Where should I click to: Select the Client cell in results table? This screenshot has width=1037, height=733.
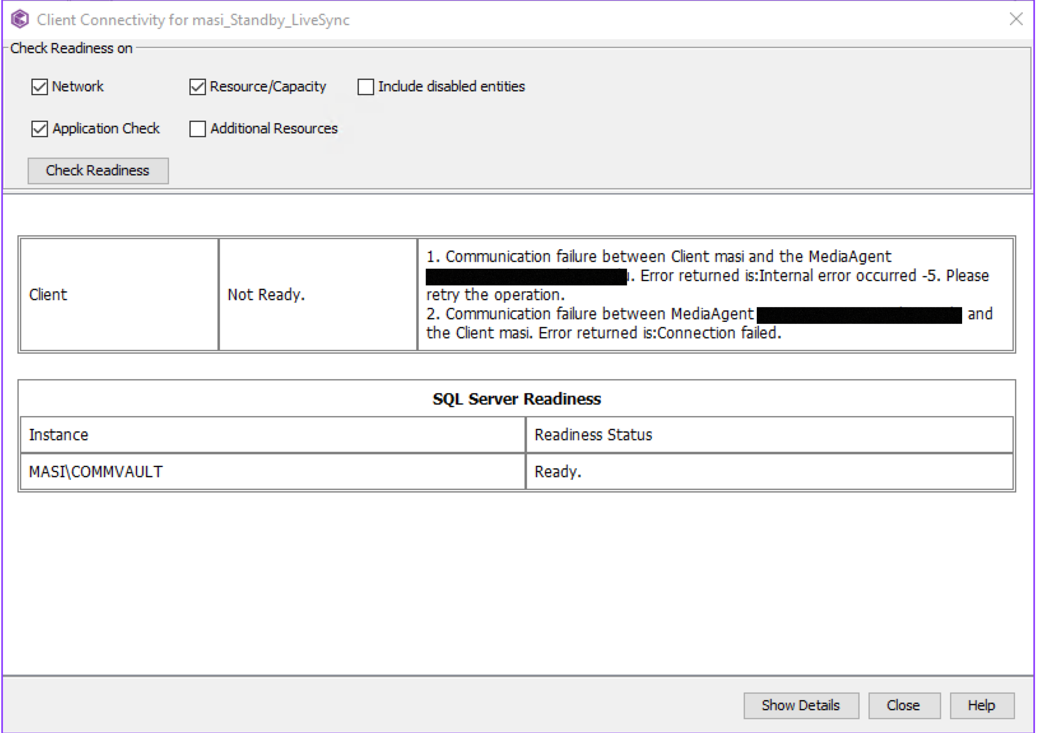(x=120, y=294)
